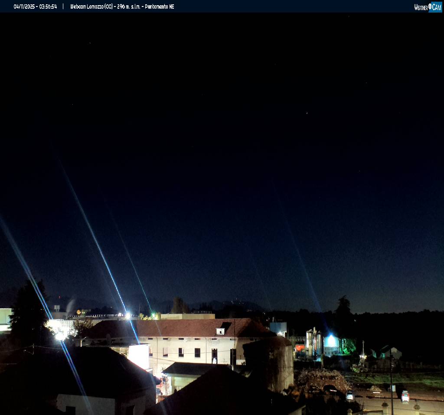The image size is (444, 415).
Task: Select the timestamp 03:56:54 in the header
Action: 48,7
